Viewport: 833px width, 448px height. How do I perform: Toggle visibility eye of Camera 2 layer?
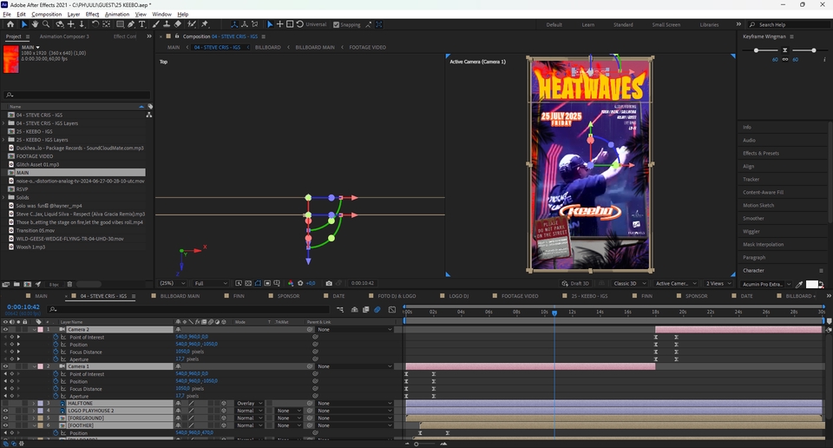[5, 330]
